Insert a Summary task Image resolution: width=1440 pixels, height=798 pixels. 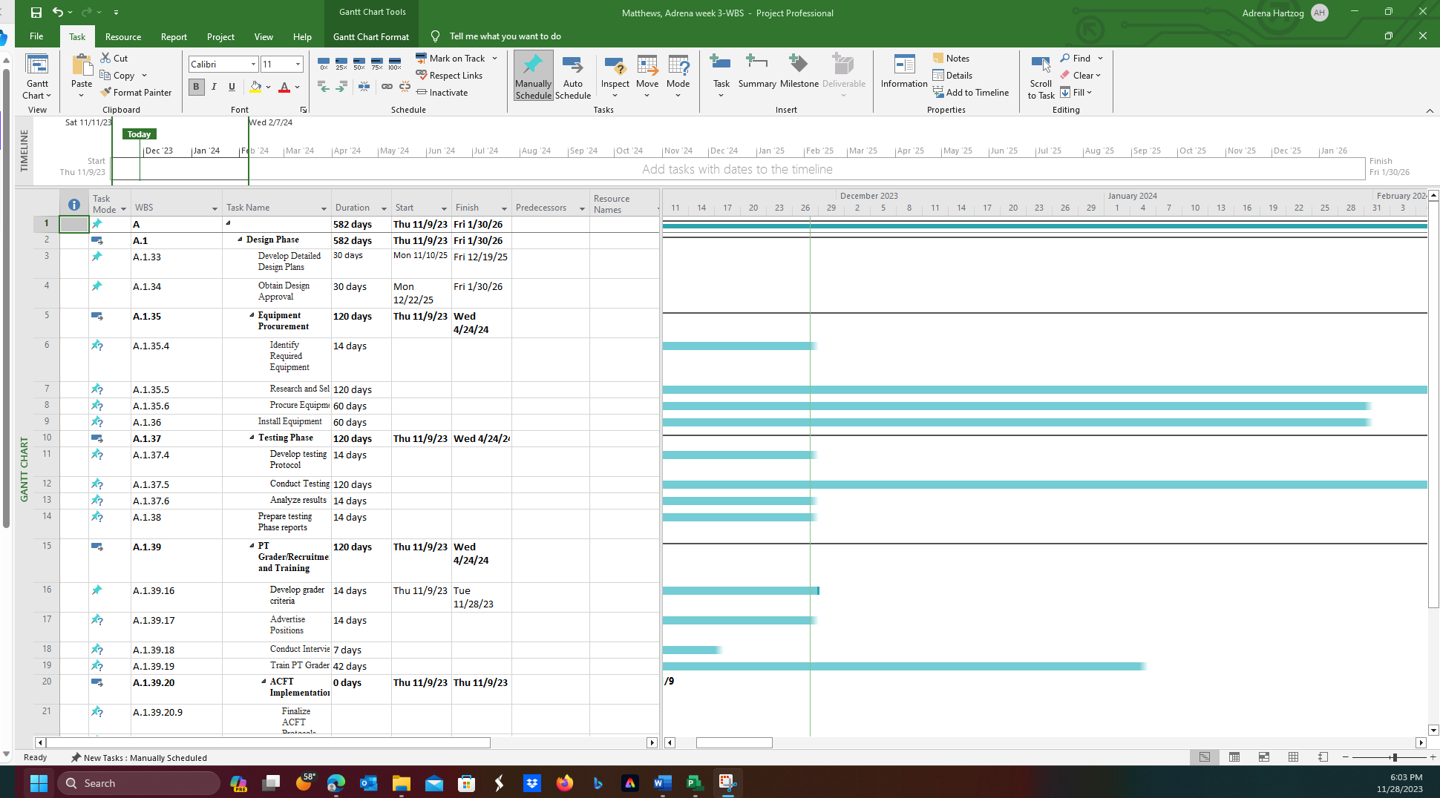[x=757, y=72]
